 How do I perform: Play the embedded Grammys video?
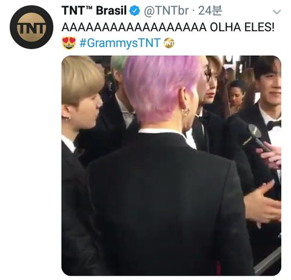[x=171, y=165]
